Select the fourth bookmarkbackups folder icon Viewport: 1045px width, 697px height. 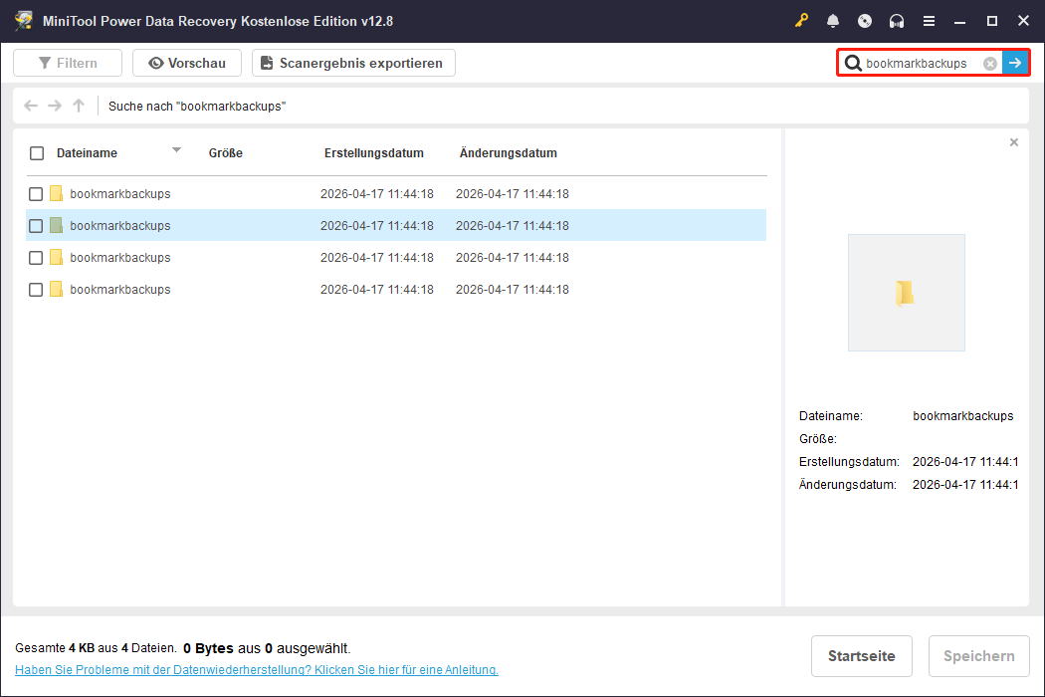[57, 289]
